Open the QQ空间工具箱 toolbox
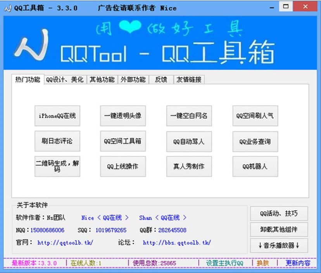Screen dimensions: 321x273 coord(123,141)
